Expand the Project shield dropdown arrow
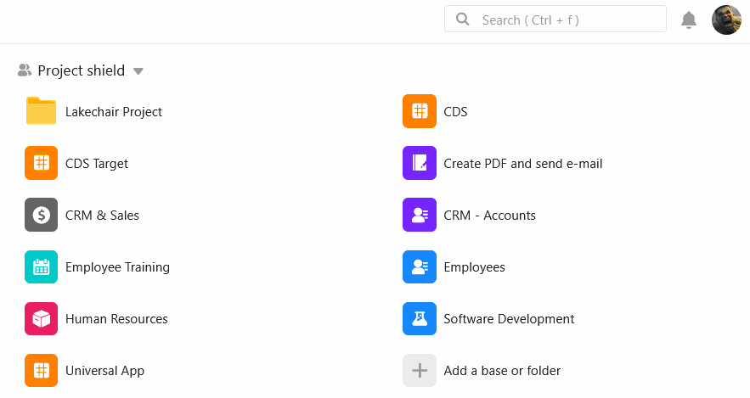750x398 pixels. tap(138, 71)
